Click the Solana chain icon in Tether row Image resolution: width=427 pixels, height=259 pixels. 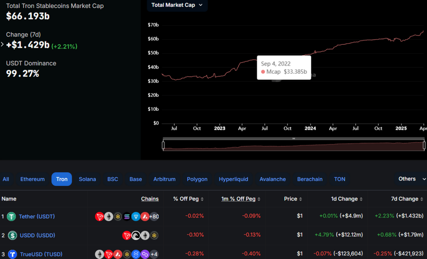click(127, 217)
